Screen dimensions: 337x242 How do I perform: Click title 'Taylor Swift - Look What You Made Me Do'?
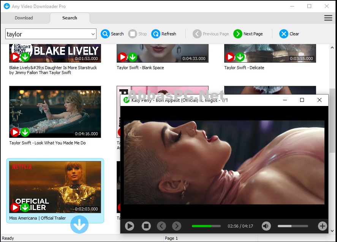point(47,143)
